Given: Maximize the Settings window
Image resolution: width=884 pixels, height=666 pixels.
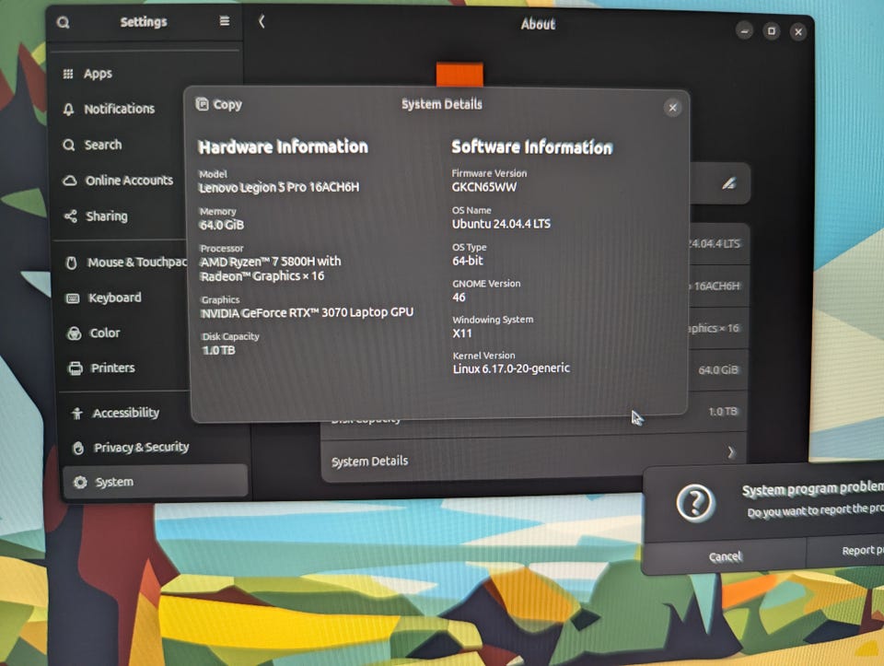Looking at the screenshot, I should [772, 31].
